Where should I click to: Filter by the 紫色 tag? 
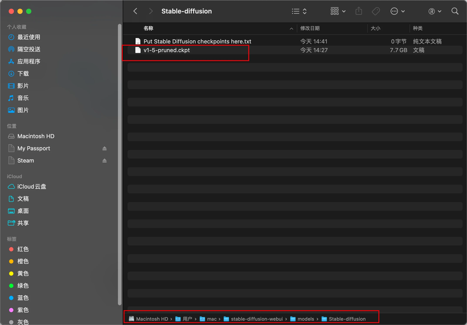[23, 310]
